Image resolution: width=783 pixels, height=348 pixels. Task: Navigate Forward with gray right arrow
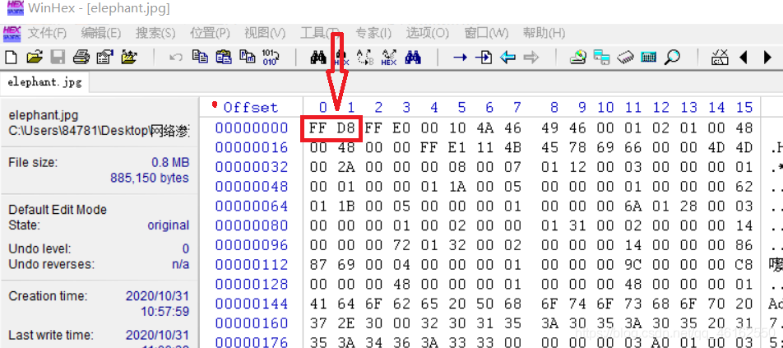coord(530,57)
